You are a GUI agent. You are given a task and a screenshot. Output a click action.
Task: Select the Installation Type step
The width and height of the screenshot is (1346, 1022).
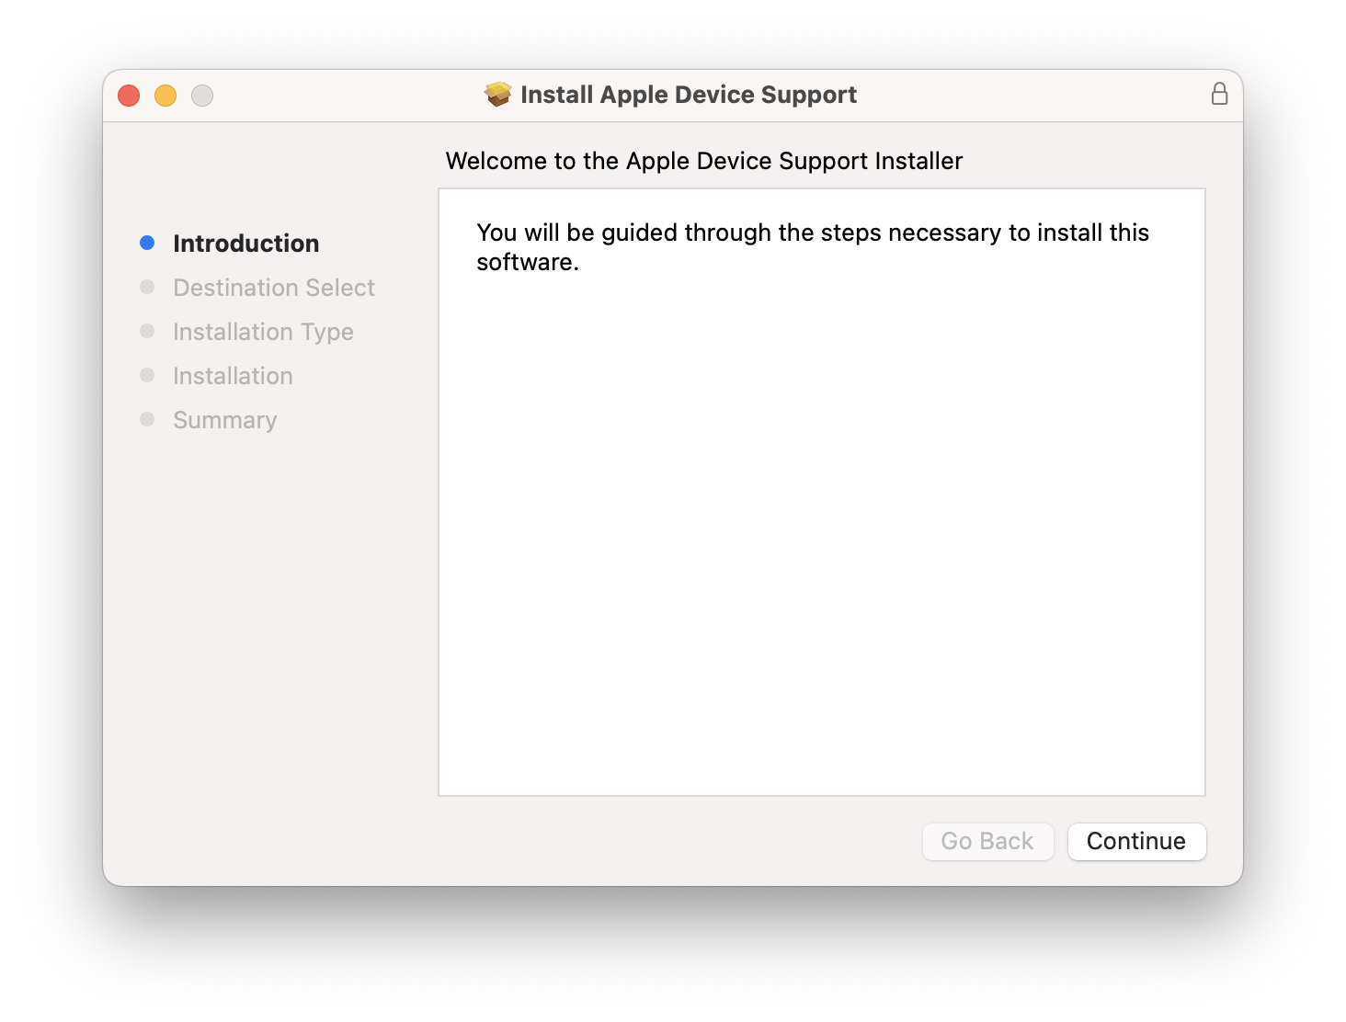(x=263, y=331)
